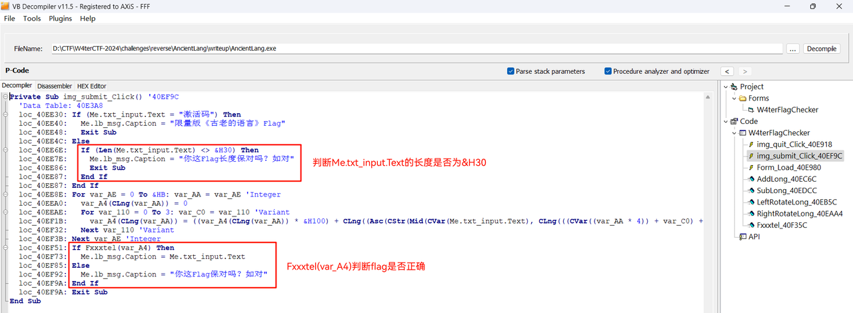This screenshot has width=853, height=313.
Task: Click the function icon beside Fxxxtel_40F35C
Action: [751, 225]
